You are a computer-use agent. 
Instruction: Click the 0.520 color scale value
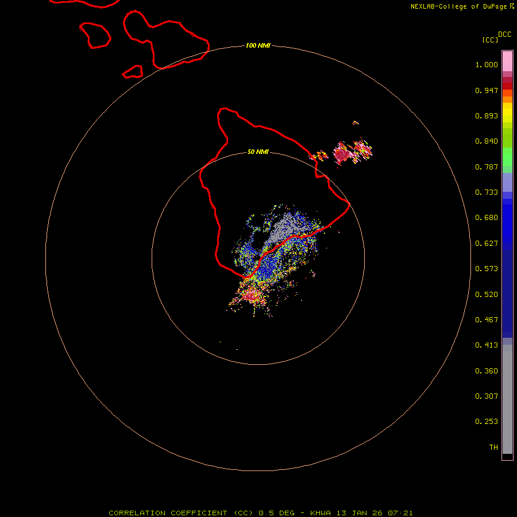487,295
